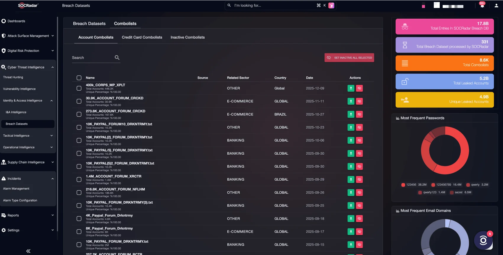Click Set Inactive All Selected button
The height and width of the screenshot is (255, 503).
tap(349, 58)
